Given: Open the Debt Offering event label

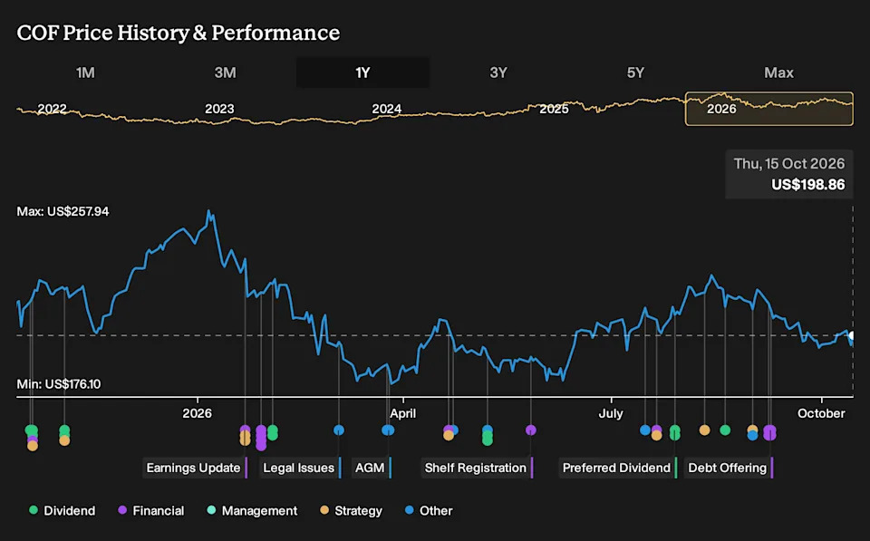Looking at the screenshot, I should pyautogui.click(x=729, y=468).
